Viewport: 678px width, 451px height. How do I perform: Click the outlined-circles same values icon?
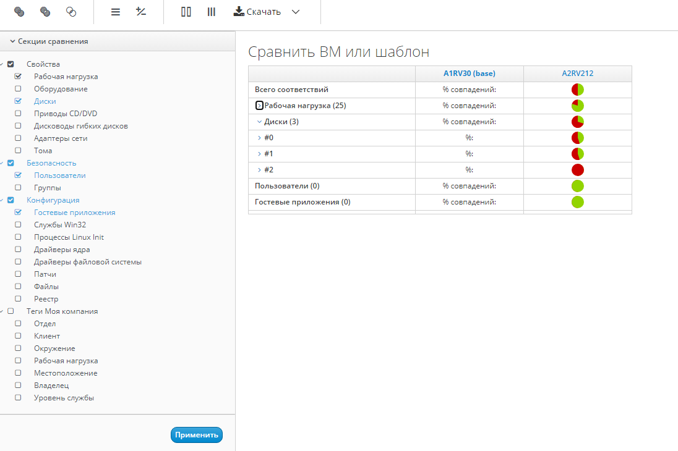pyautogui.click(x=71, y=12)
